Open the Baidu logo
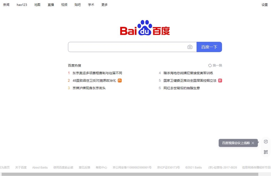This screenshot has width=271, height=176. pyautogui.click(x=145, y=28)
